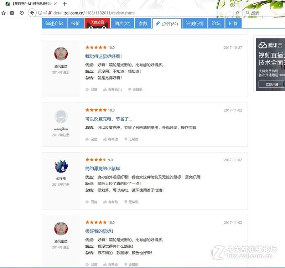This screenshot has width=285, height=268.
Task: Mark wangilon's review as 有帮助
Action: pos(110,139)
